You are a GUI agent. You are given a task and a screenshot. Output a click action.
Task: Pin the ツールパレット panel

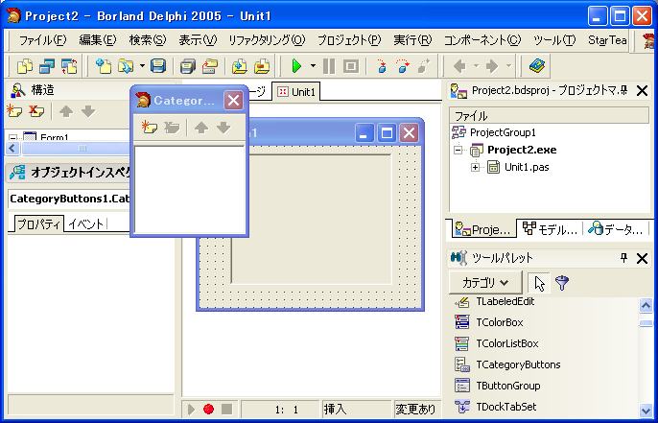[624, 258]
